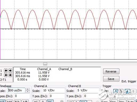Increase timebase scale with up stepper
This screenshot has width=137, height=102.
coord(28,89)
